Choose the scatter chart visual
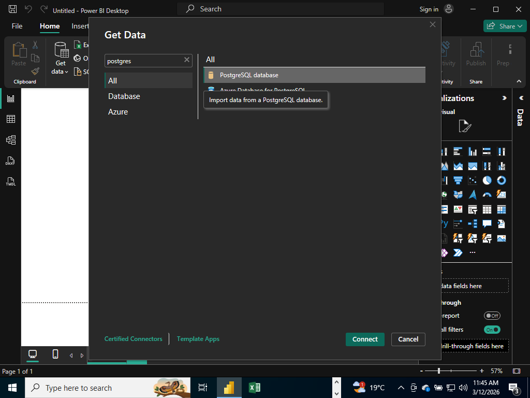The height and width of the screenshot is (398, 530). (x=473, y=180)
